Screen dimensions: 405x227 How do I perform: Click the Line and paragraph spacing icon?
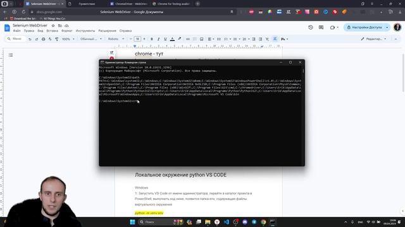click(x=219, y=39)
